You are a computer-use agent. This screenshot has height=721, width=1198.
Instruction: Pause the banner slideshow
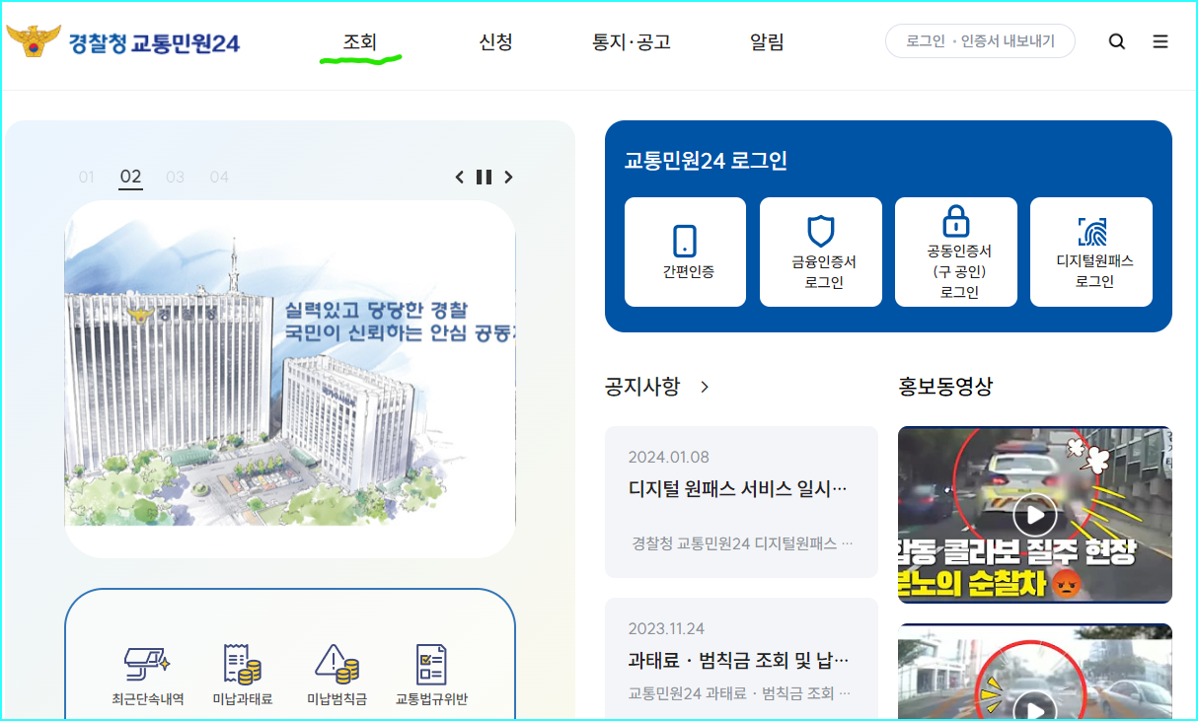pos(484,178)
